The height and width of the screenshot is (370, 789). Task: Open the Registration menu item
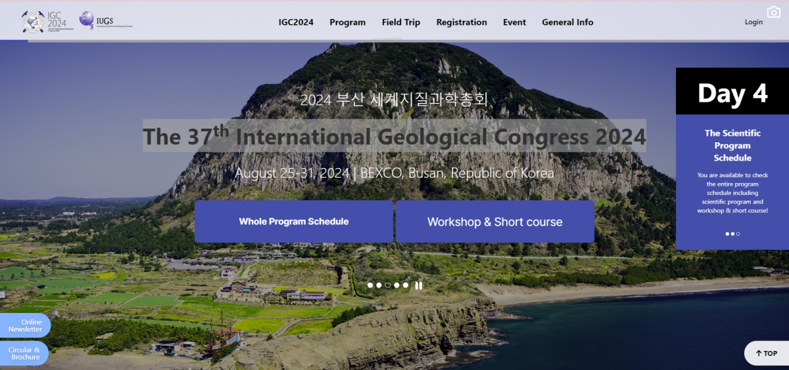[462, 22]
